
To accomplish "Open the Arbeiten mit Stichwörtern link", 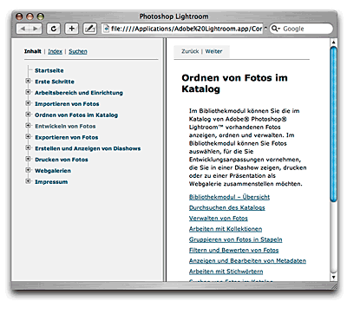I will pyautogui.click(x=226, y=272).
